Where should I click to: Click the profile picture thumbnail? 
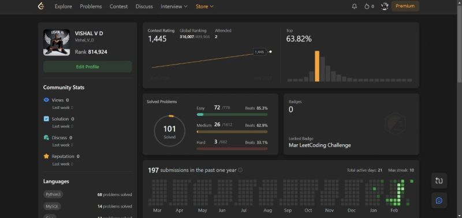pos(57,42)
